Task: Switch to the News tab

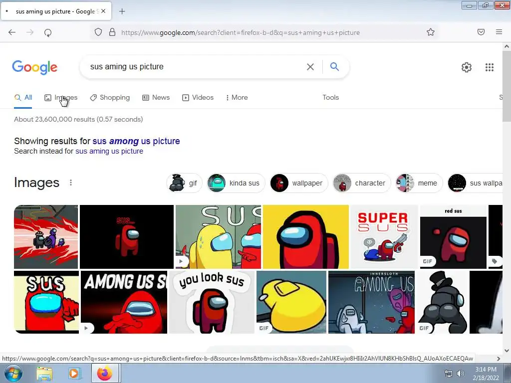Action: pyautogui.click(x=156, y=97)
